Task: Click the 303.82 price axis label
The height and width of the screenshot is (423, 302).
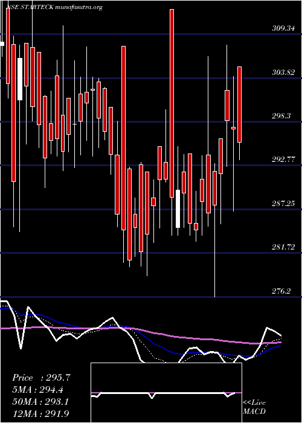Action: click(x=283, y=73)
